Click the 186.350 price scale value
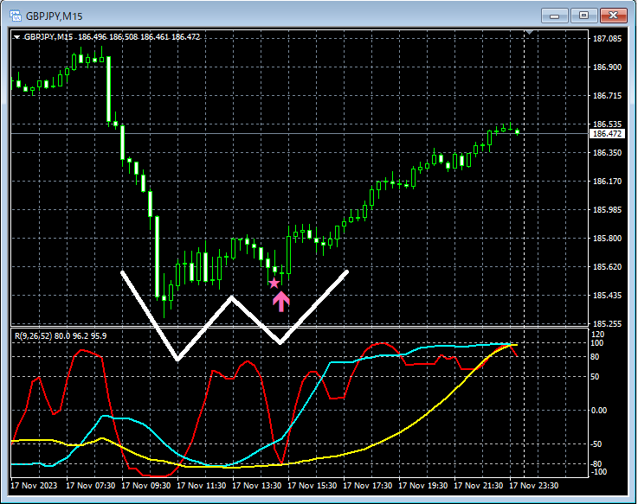Viewport: 638px width, 504px height. click(607, 153)
